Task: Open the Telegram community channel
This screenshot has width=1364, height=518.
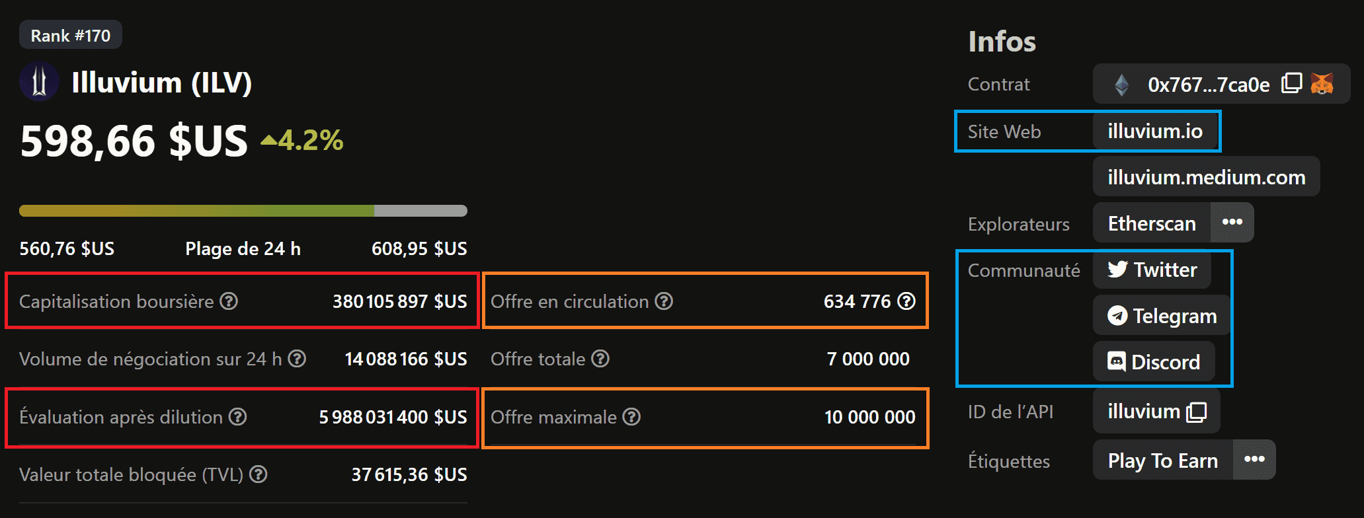Action: (1160, 316)
